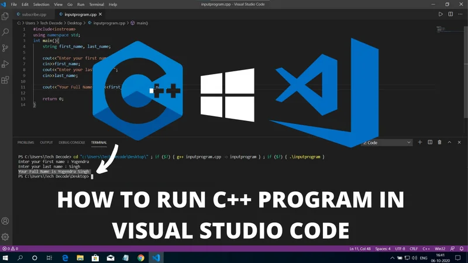This screenshot has width=468, height=263.
Task: Kill the terminal with the trash icon
Action: coord(440,143)
